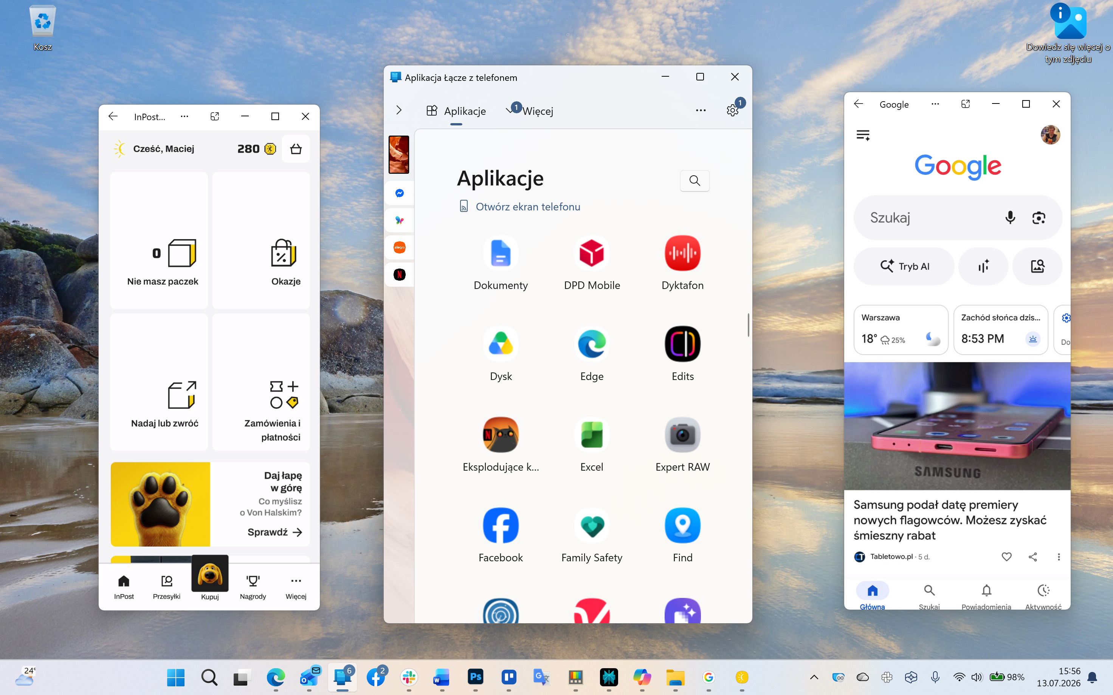Share the Samsung news article

1032,557
